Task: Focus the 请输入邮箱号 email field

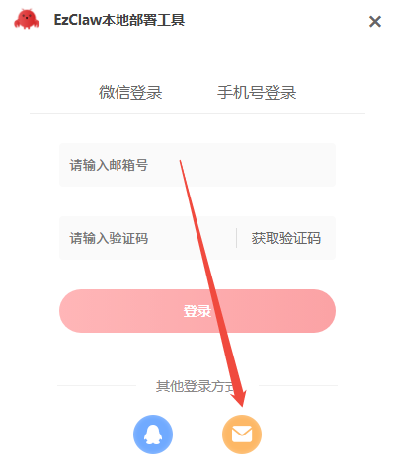Action: pyautogui.click(x=197, y=165)
